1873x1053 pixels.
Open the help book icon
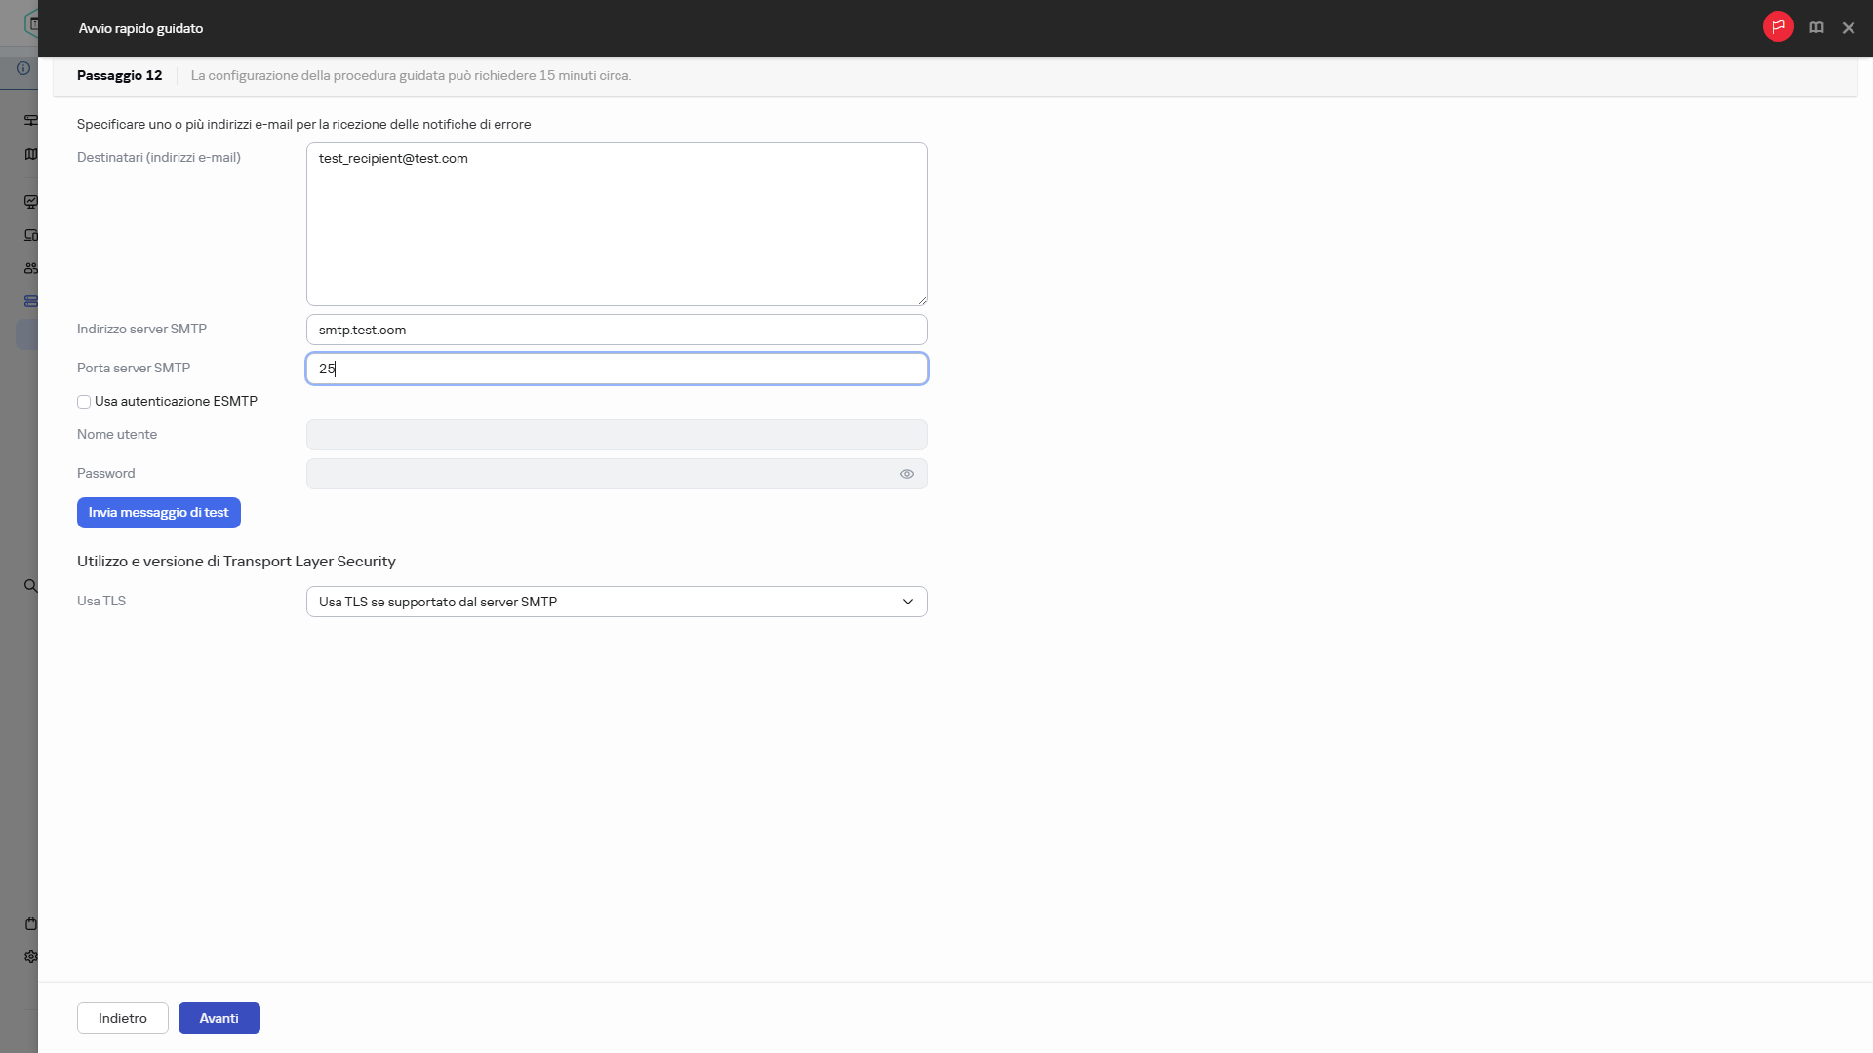[x=1815, y=28]
